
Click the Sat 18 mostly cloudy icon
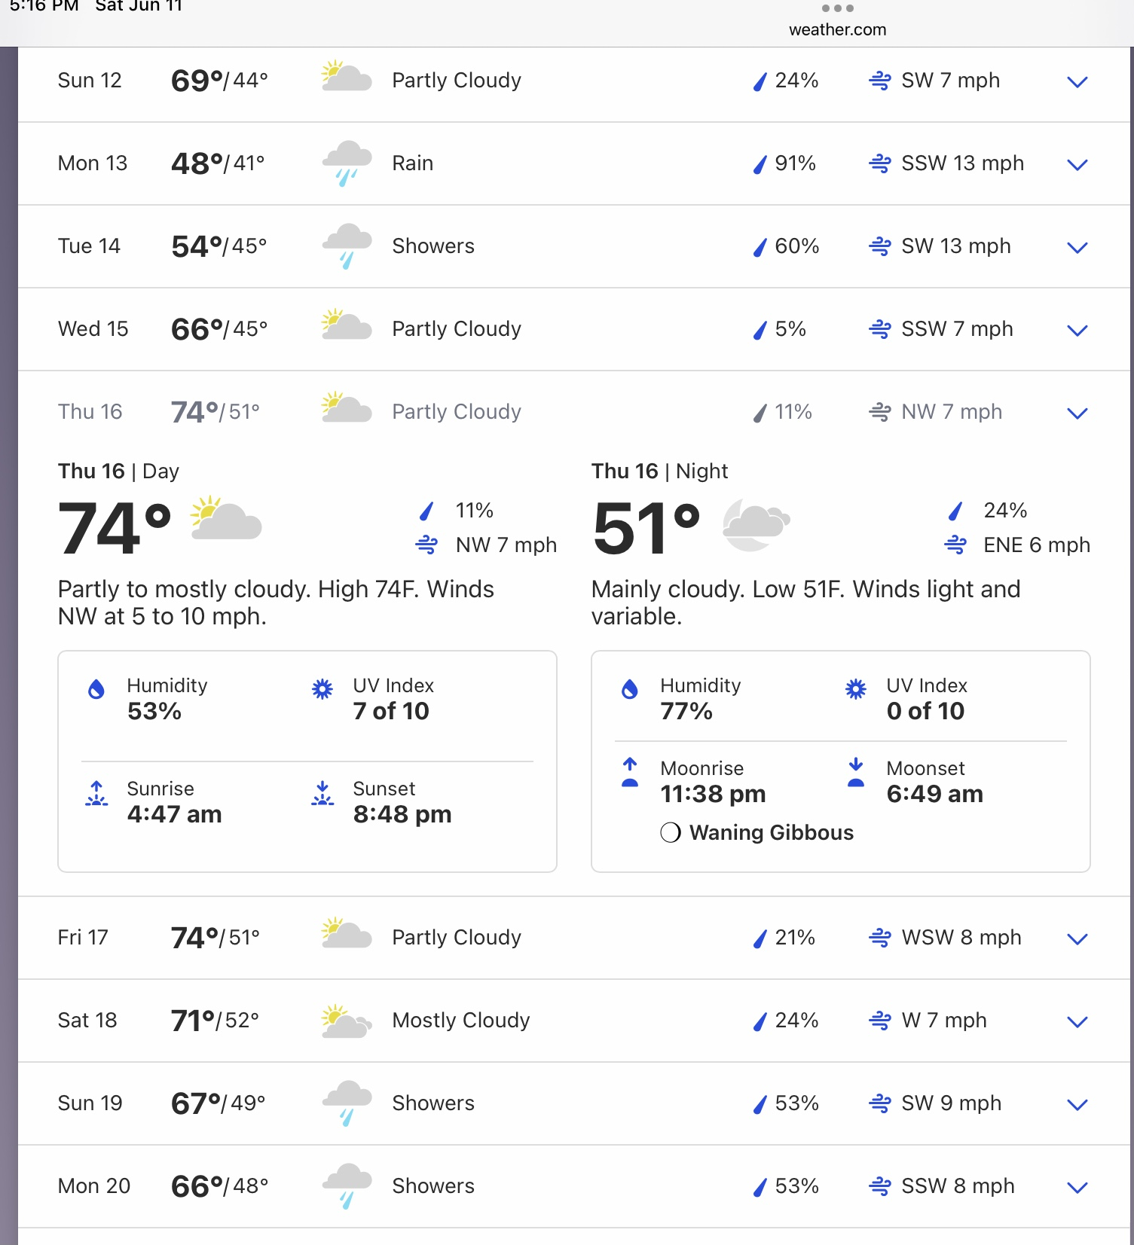click(347, 1021)
